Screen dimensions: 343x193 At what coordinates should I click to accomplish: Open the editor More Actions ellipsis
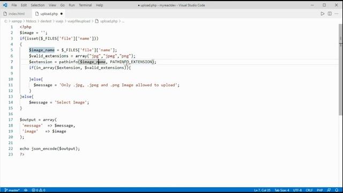click(x=337, y=14)
